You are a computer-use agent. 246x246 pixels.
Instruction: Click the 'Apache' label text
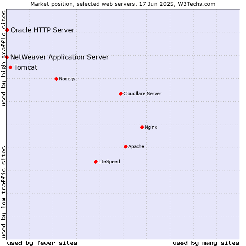pos(136,146)
